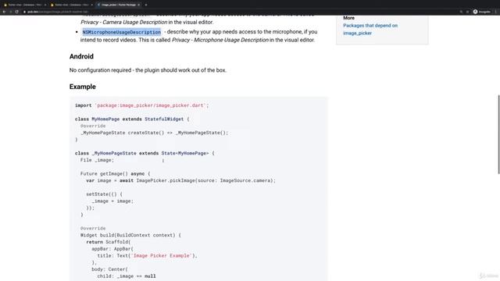
Task: Click the Widget build(BuildContext context) line
Action: pyautogui.click(x=130, y=236)
